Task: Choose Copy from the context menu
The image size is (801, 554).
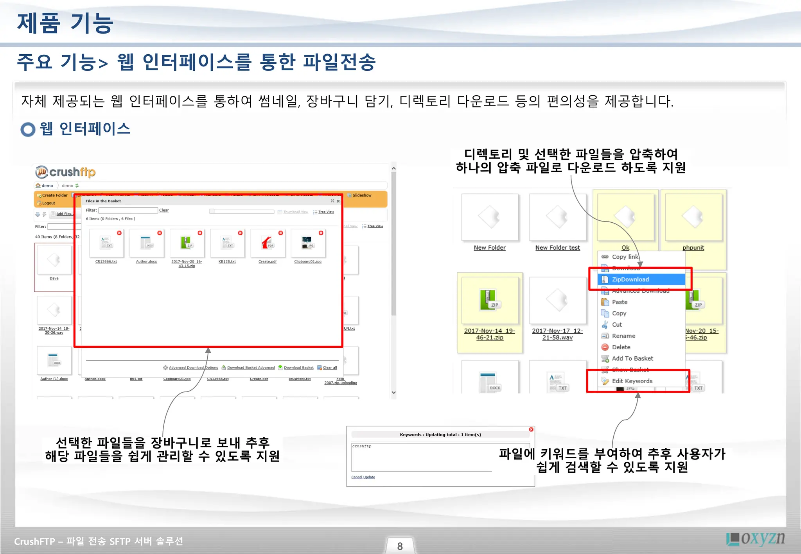Action: coord(642,313)
